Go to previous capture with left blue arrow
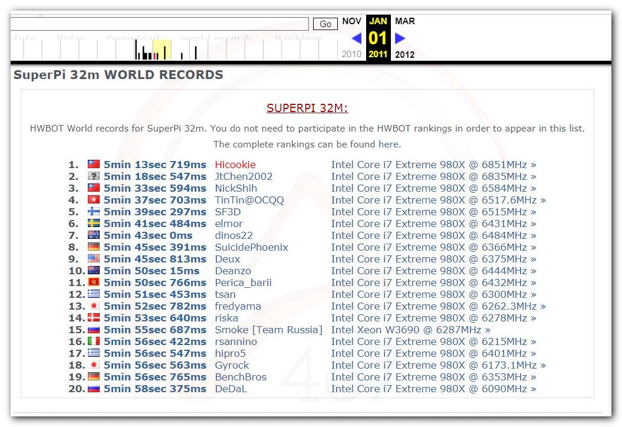622x427 pixels. [356, 38]
